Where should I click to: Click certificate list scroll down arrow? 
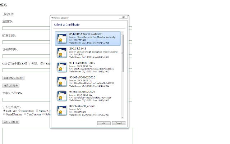122,117
